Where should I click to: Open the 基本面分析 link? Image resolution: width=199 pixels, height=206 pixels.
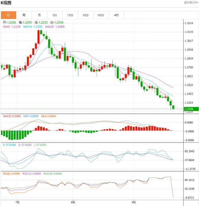pyautogui.click(x=191, y=2)
